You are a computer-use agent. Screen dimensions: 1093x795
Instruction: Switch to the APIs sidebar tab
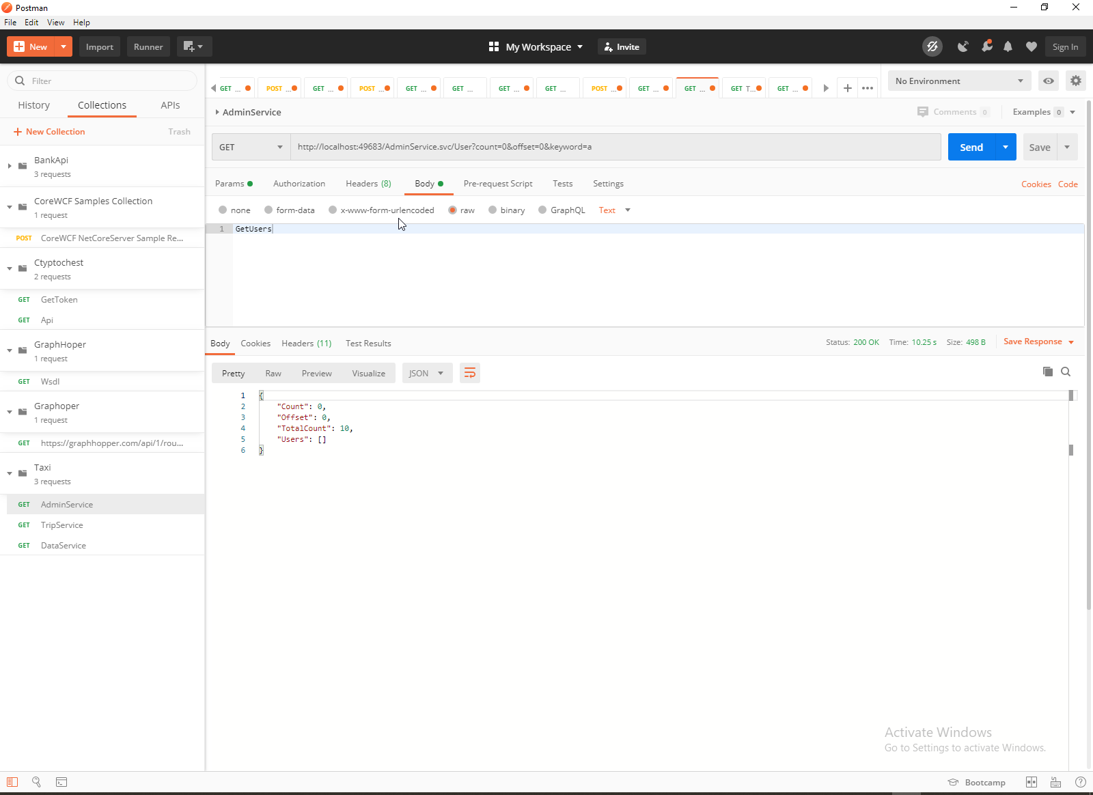point(171,105)
